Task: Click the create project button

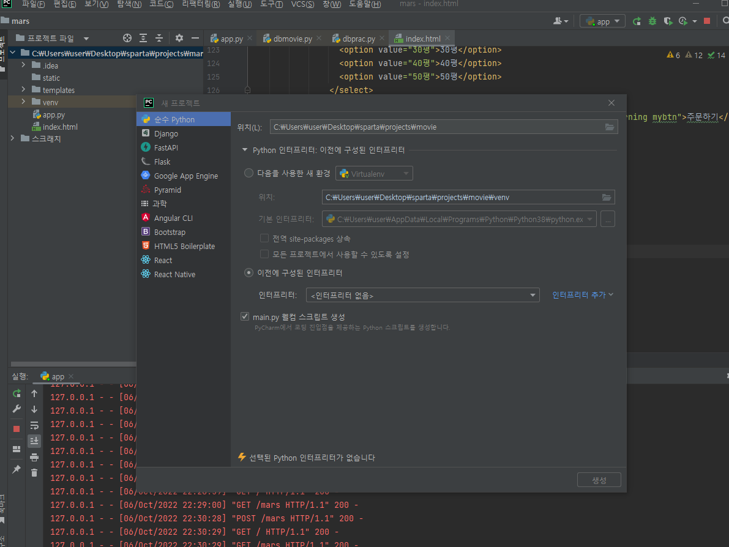Action: pos(599,480)
